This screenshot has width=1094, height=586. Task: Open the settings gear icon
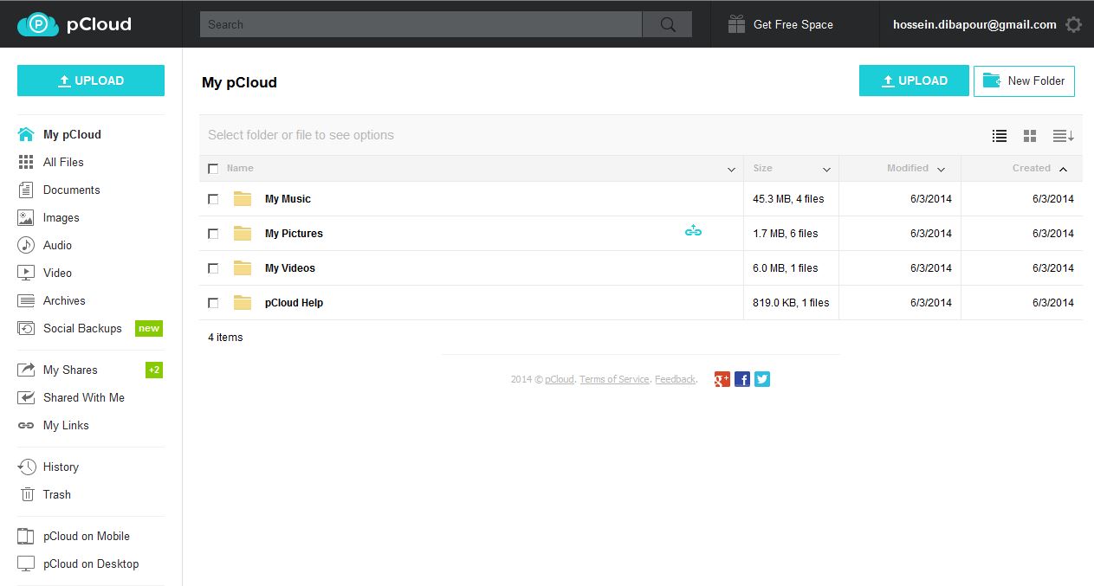pyautogui.click(x=1073, y=24)
